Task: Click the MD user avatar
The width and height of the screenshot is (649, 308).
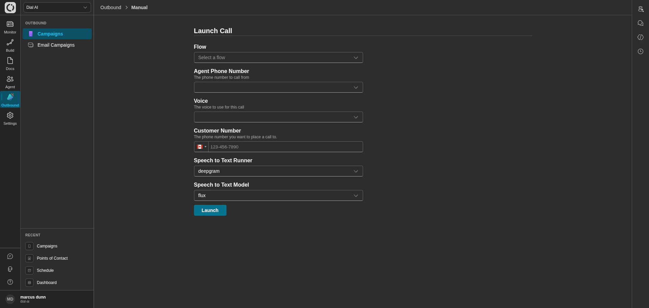Action: coord(10,299)
